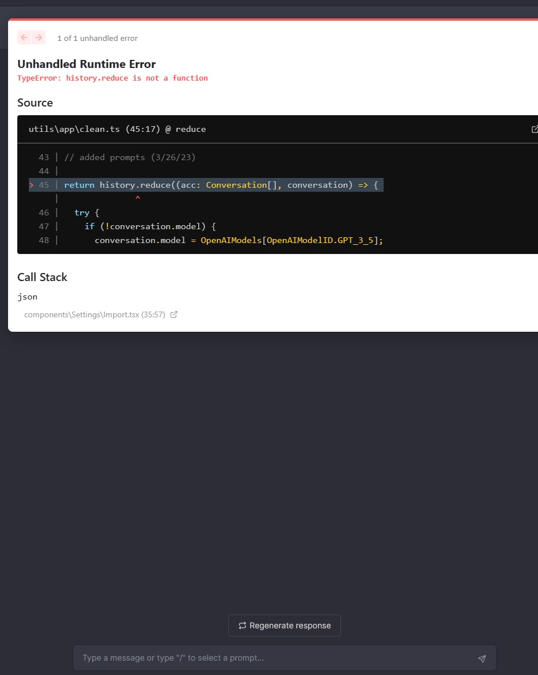Screen dimensions: 538x675
Task: Click the external link icon beside Import.tsx
Action: 174,314
